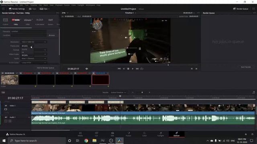Open the Fusion page
257x144 pixels.
tap(128, 134)
